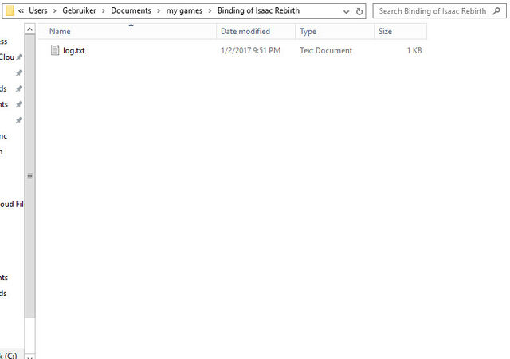Sort files by Date modified column

[x=256, y=32]
